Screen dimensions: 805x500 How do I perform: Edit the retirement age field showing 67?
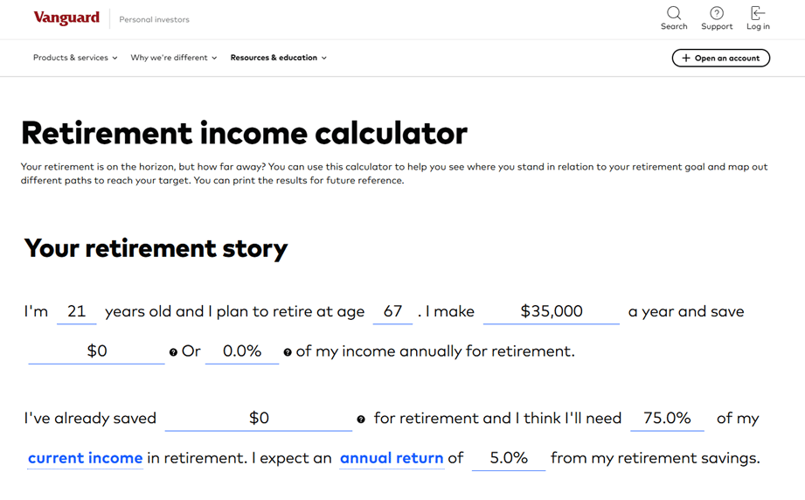coord(392,311)
